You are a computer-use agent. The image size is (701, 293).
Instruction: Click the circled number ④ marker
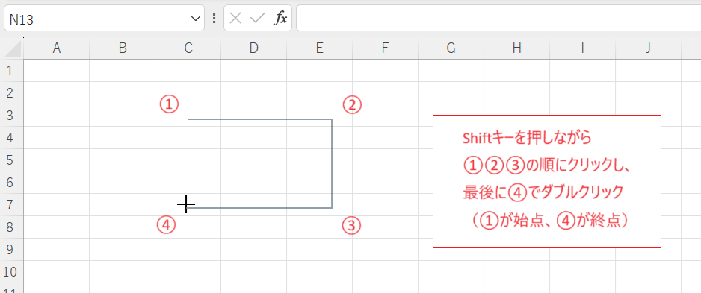coord(166,225)
